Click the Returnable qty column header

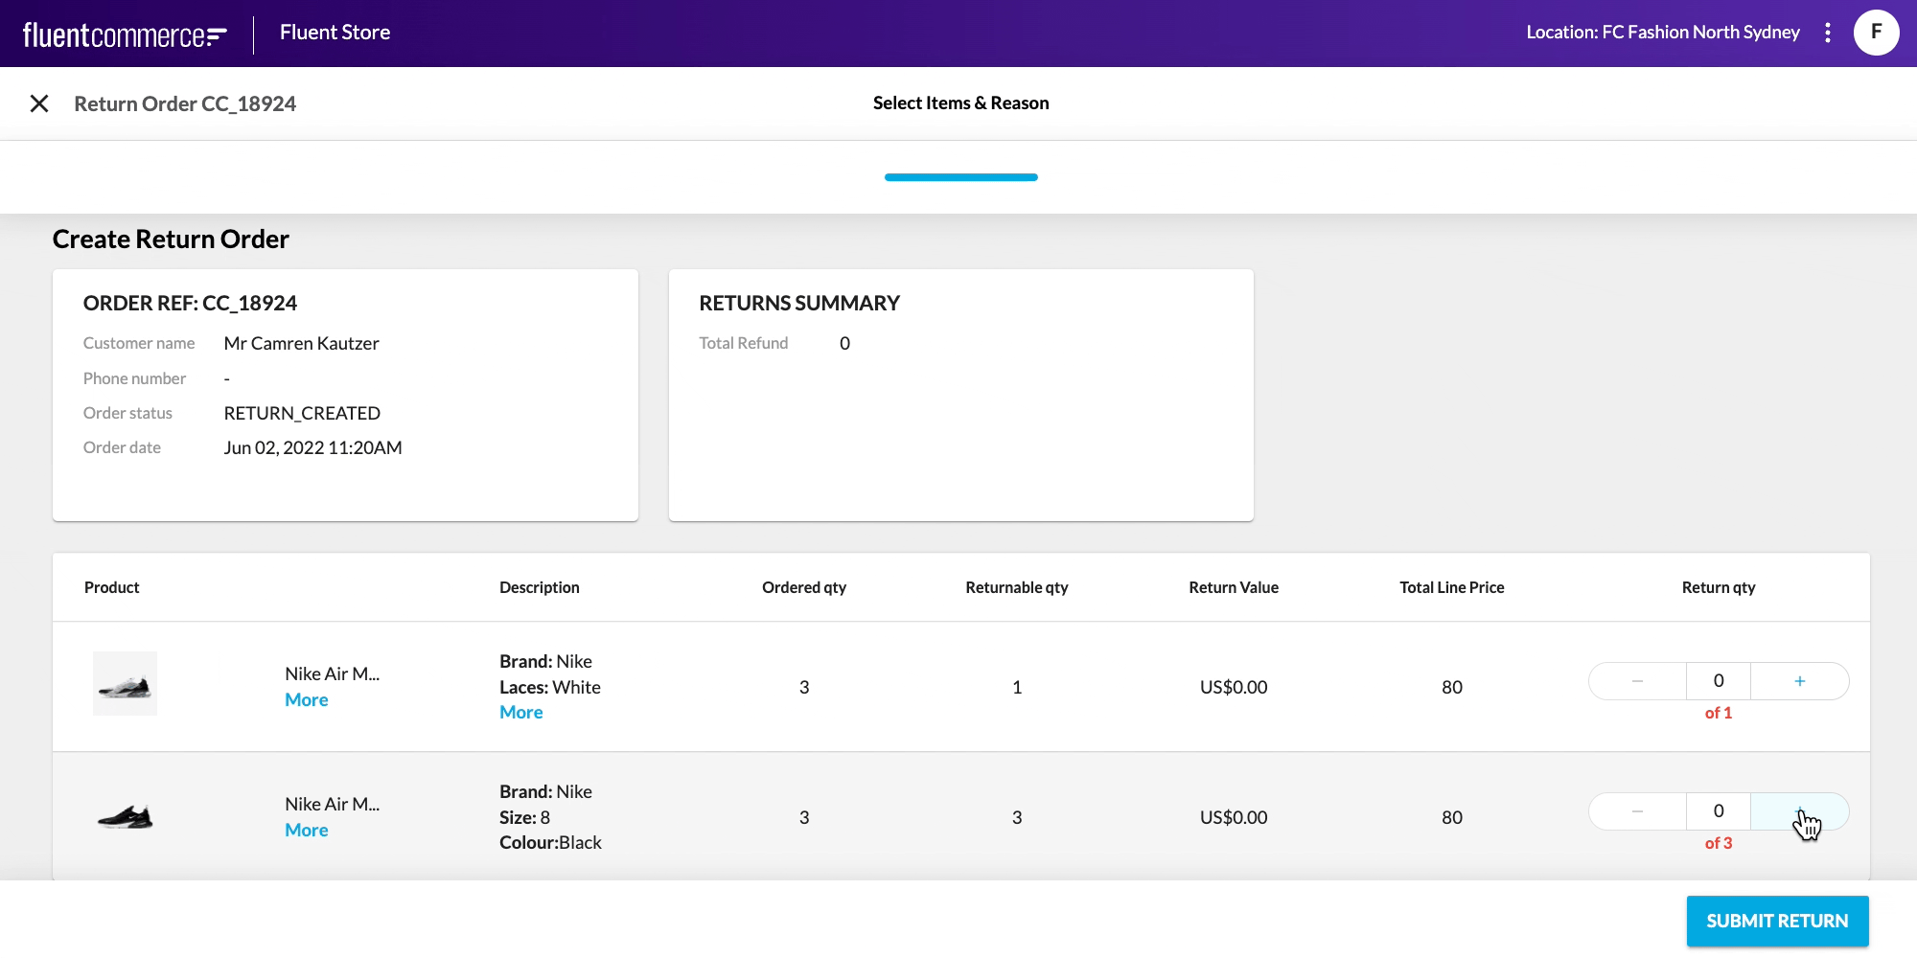1017,586
